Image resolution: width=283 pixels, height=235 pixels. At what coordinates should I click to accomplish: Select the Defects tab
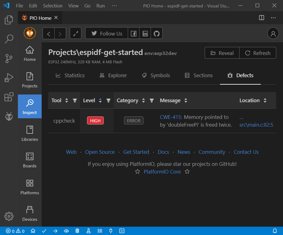[x=240, y=76]
